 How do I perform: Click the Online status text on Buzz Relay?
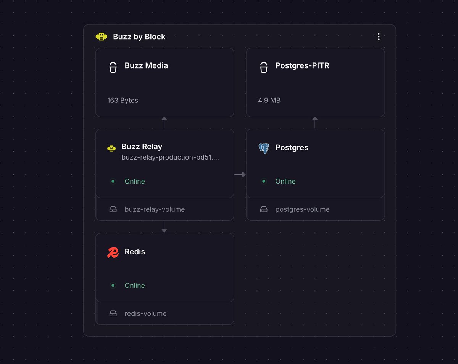(135, 181)
